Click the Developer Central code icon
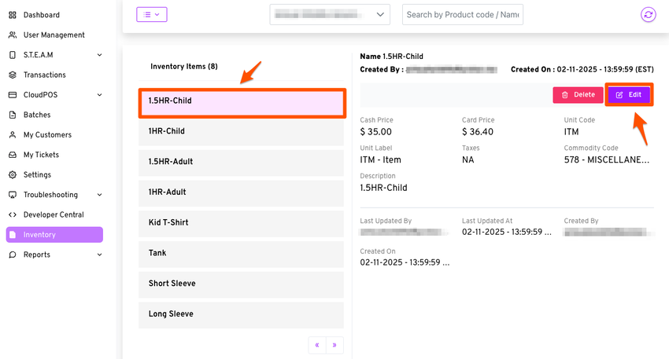 tap(13, 215)
